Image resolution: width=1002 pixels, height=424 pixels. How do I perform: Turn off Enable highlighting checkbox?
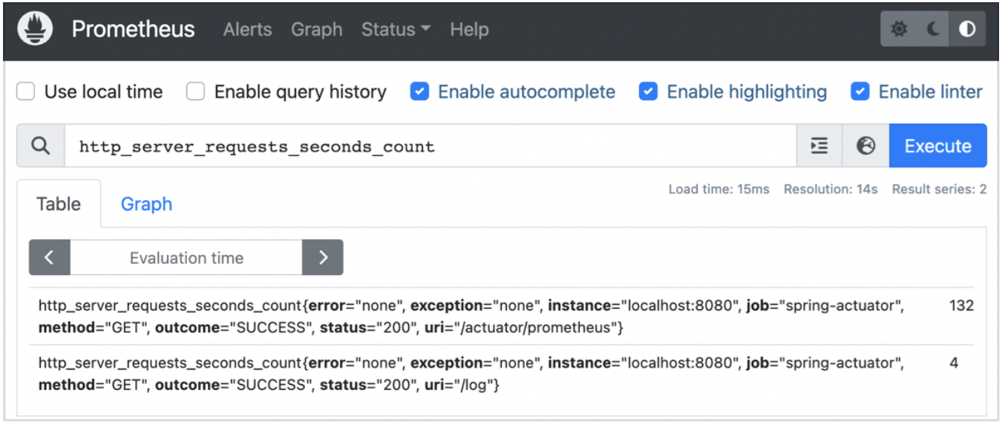click(x=648, y=92)
